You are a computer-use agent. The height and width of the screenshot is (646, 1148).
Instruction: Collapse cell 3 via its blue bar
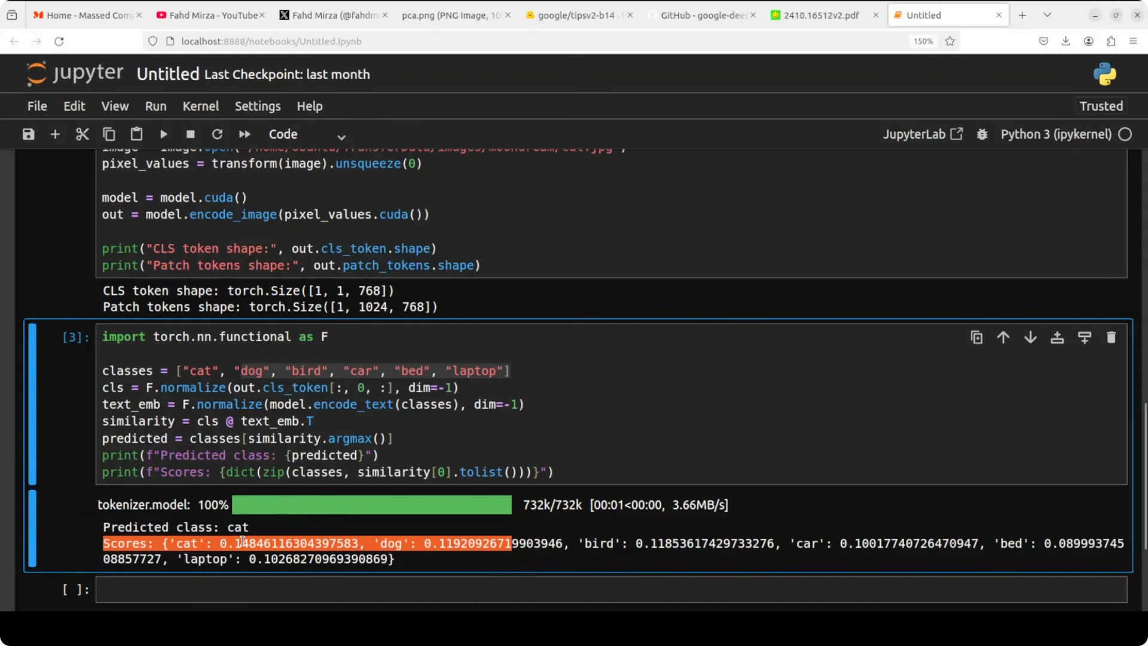(x=32, y=404)
